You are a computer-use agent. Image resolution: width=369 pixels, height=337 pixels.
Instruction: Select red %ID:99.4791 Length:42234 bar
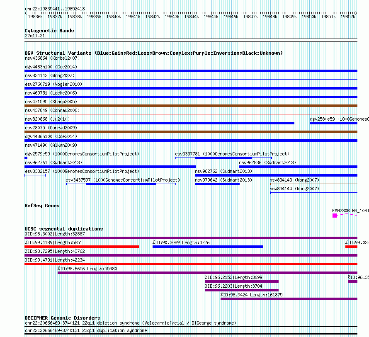tap(191, 264)
